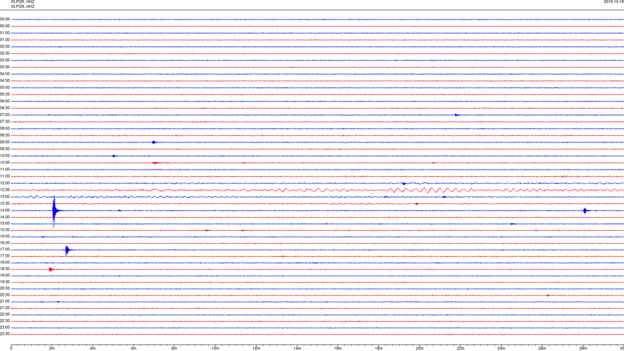The height and width of the screenshot is (351, 624).
Task: Click the 8m tick label on the time axis
Action: pos(174,348)
